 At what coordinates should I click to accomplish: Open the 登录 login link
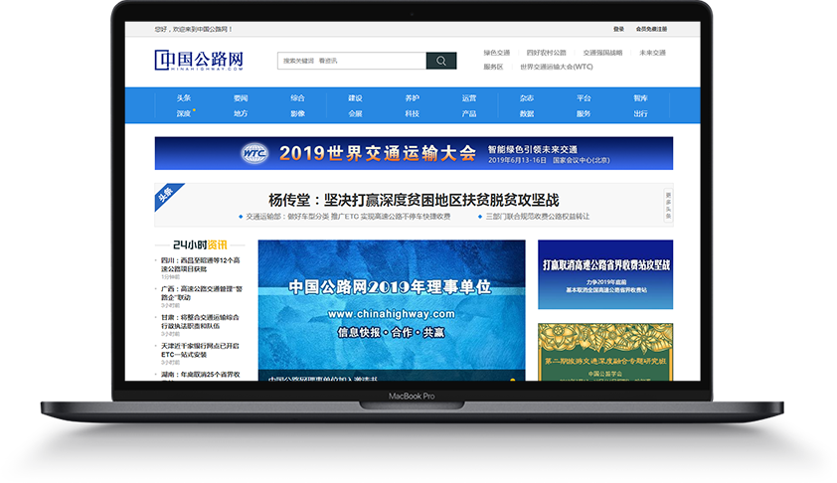[x=619, y=29]
